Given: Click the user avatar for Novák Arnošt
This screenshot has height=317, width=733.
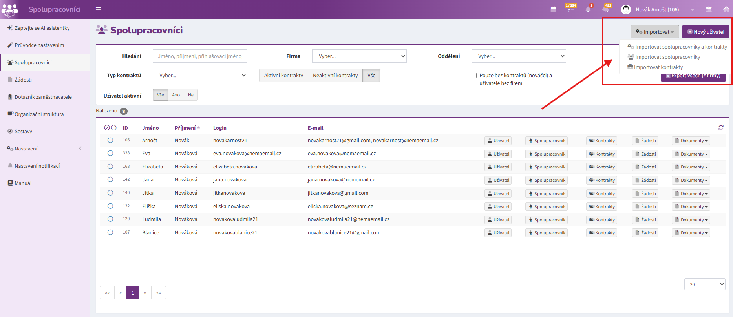Looking at the screenshot, I should click(626, 9).
